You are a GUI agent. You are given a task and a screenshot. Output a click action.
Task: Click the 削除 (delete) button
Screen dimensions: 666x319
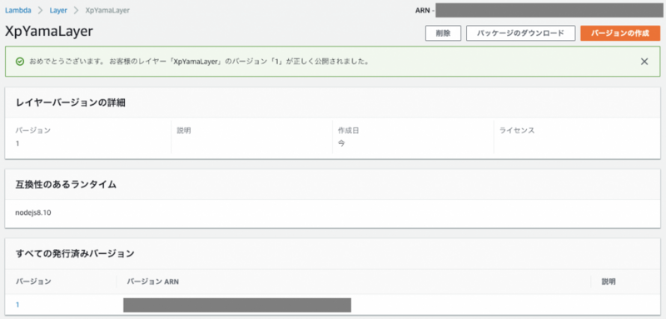pyautogui.click(x=443, y=33)
